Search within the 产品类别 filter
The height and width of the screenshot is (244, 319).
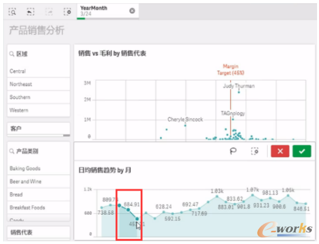[12, 151]
